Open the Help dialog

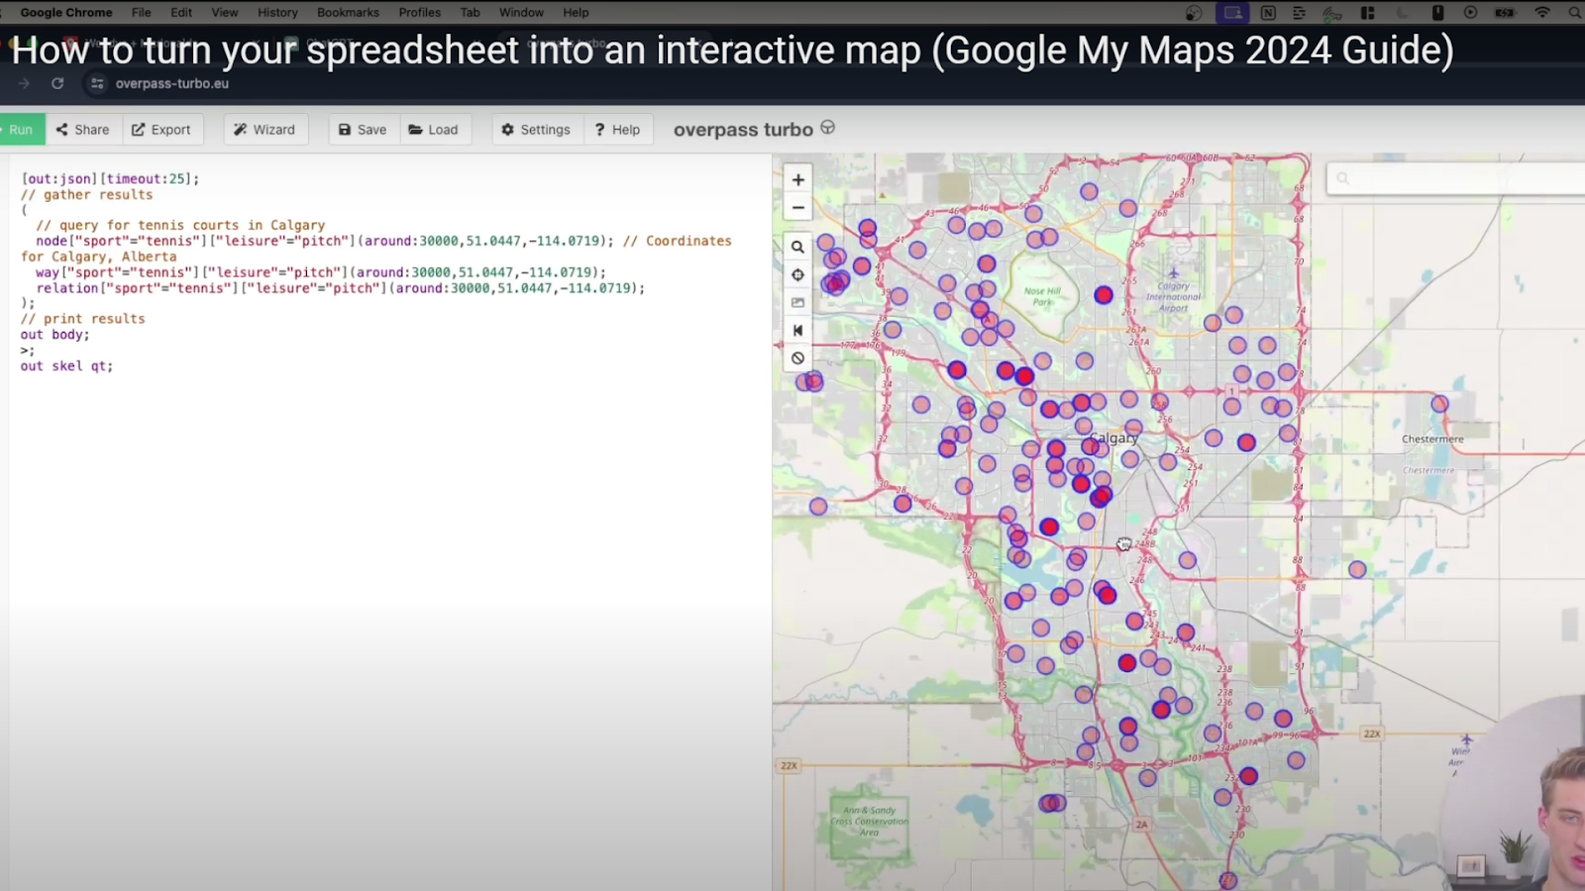point(618,130)
